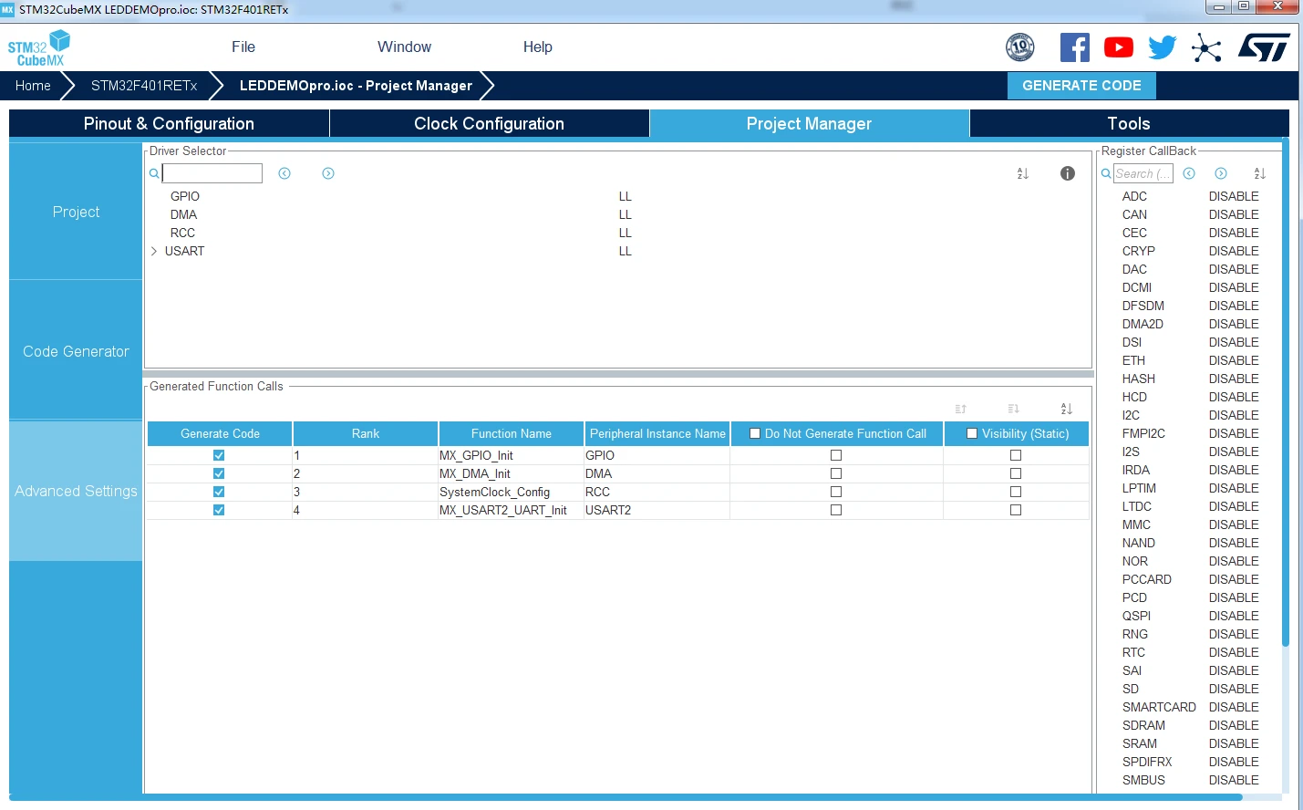Focus the Register CallBack search field
The image size is (1303, 810).
(x=1143, y=173)
